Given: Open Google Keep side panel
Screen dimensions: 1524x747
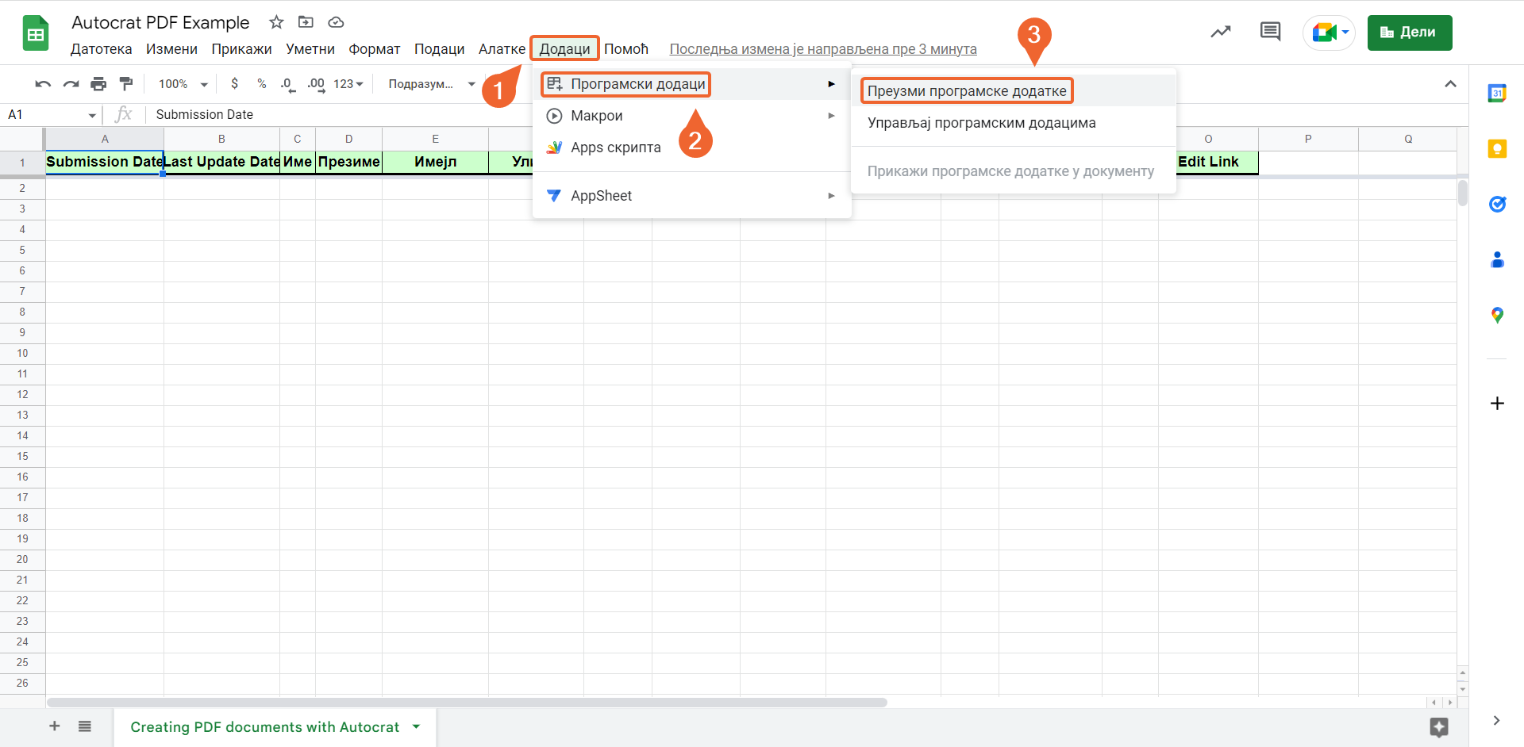Looking at the screenshot, I should pyautogui.click(x=1497, y=149).
